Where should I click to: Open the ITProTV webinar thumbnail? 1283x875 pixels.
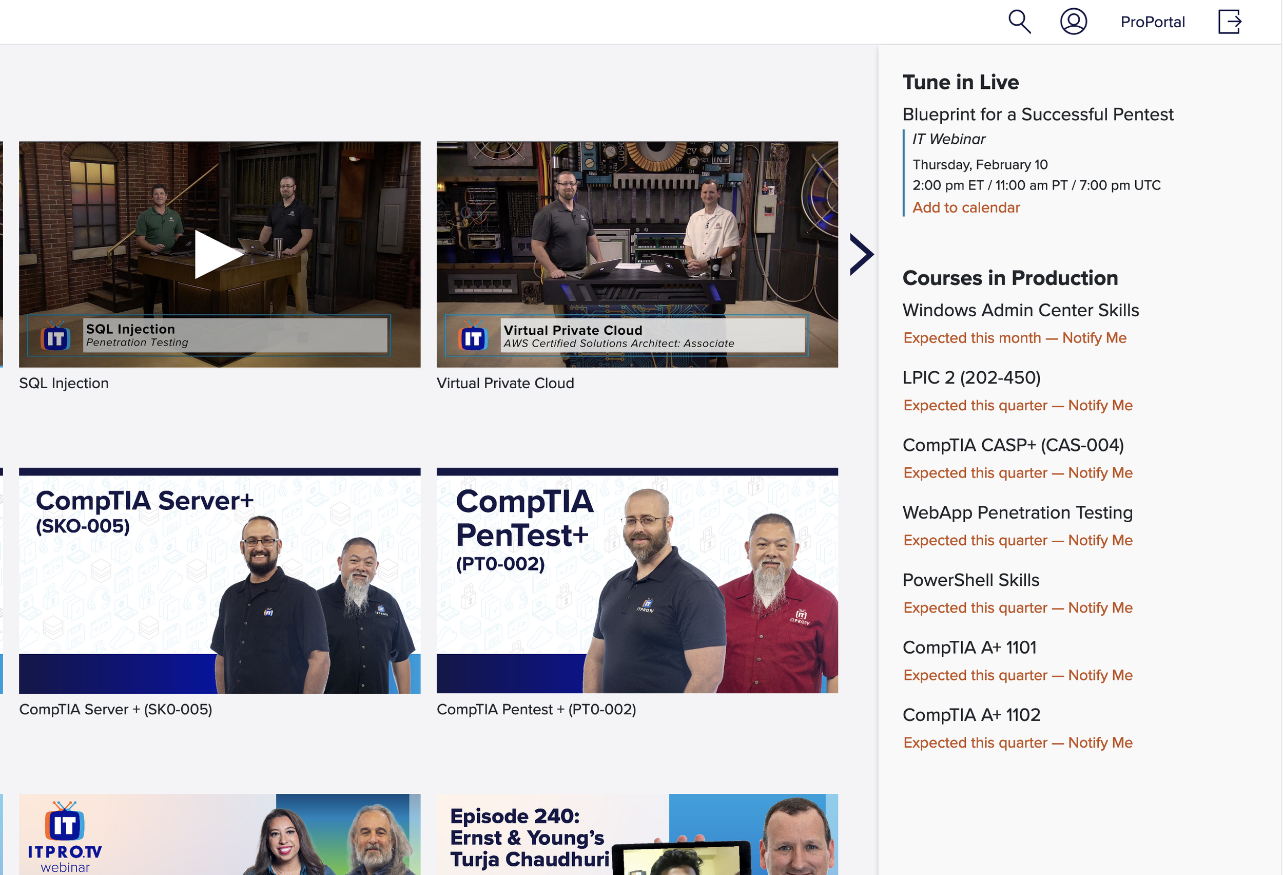point(220,834)
